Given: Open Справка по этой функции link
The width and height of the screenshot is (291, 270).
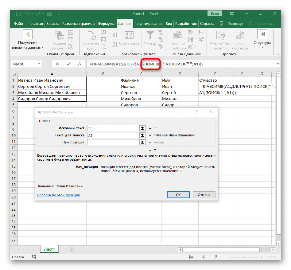Looking at the screenshot, I should click(x=58, y=194).
